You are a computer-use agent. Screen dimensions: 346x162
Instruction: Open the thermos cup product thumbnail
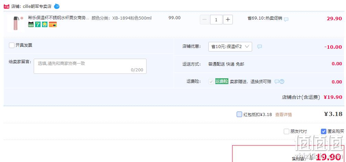(16, 23)
